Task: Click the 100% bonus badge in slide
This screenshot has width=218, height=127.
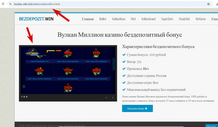Action: pyautogui.click(x=68, y=53)
